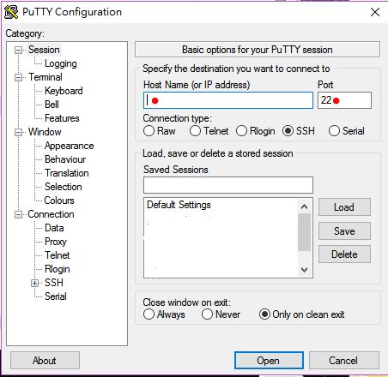The width and height of the screenshot is (388, 377).
Task: Click the PuTTY icon in the title bar
Action: tap(11, 12)
